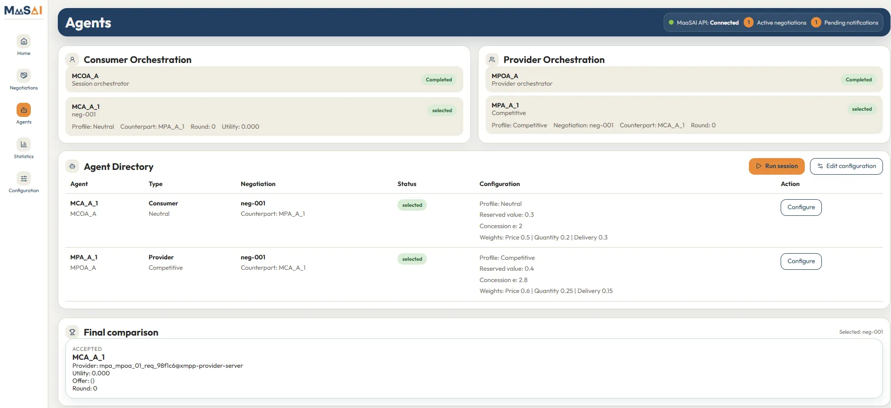
Task: Click Counterpart: MPA_A_1 in directory
Action: click(x=272, y=214)
